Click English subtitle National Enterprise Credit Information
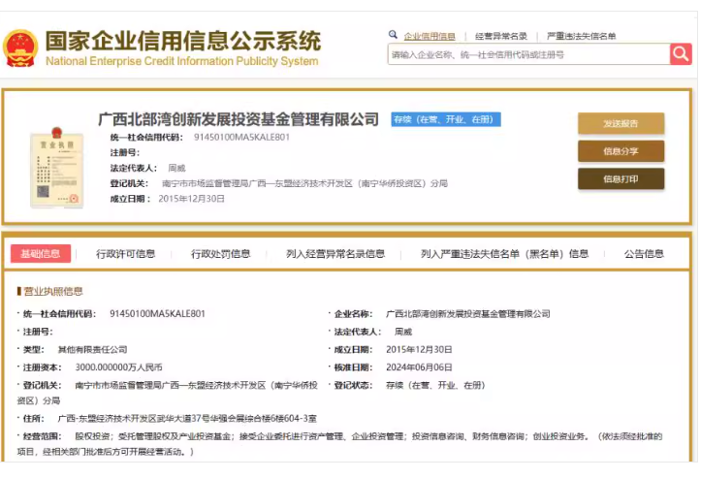The height and width of the screenshot is (479, 701). pos(182,61)
